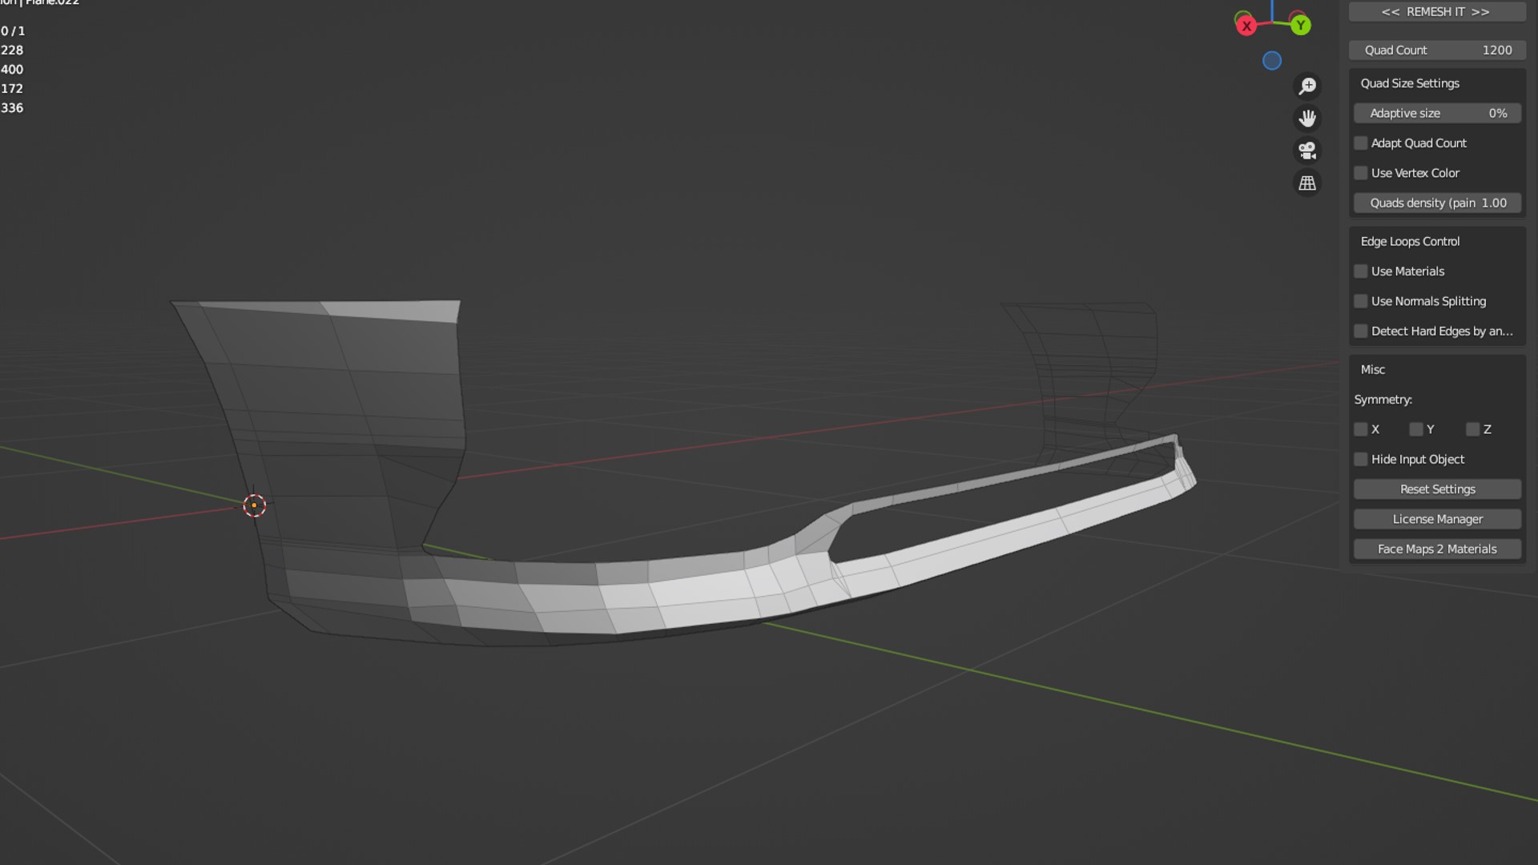The width and height of the screenshot is (1538, 865).
Task: Check Detect Hard Edges by angle
Action: (1361, 332)
